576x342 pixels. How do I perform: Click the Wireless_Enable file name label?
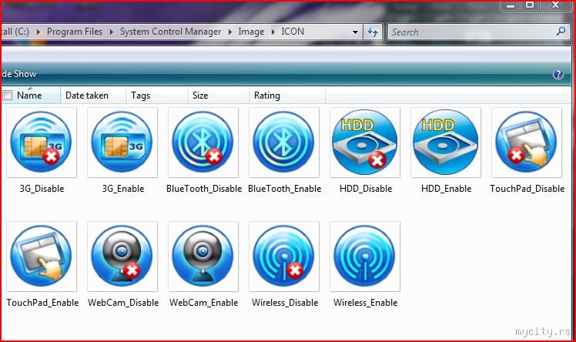[366, 302]
